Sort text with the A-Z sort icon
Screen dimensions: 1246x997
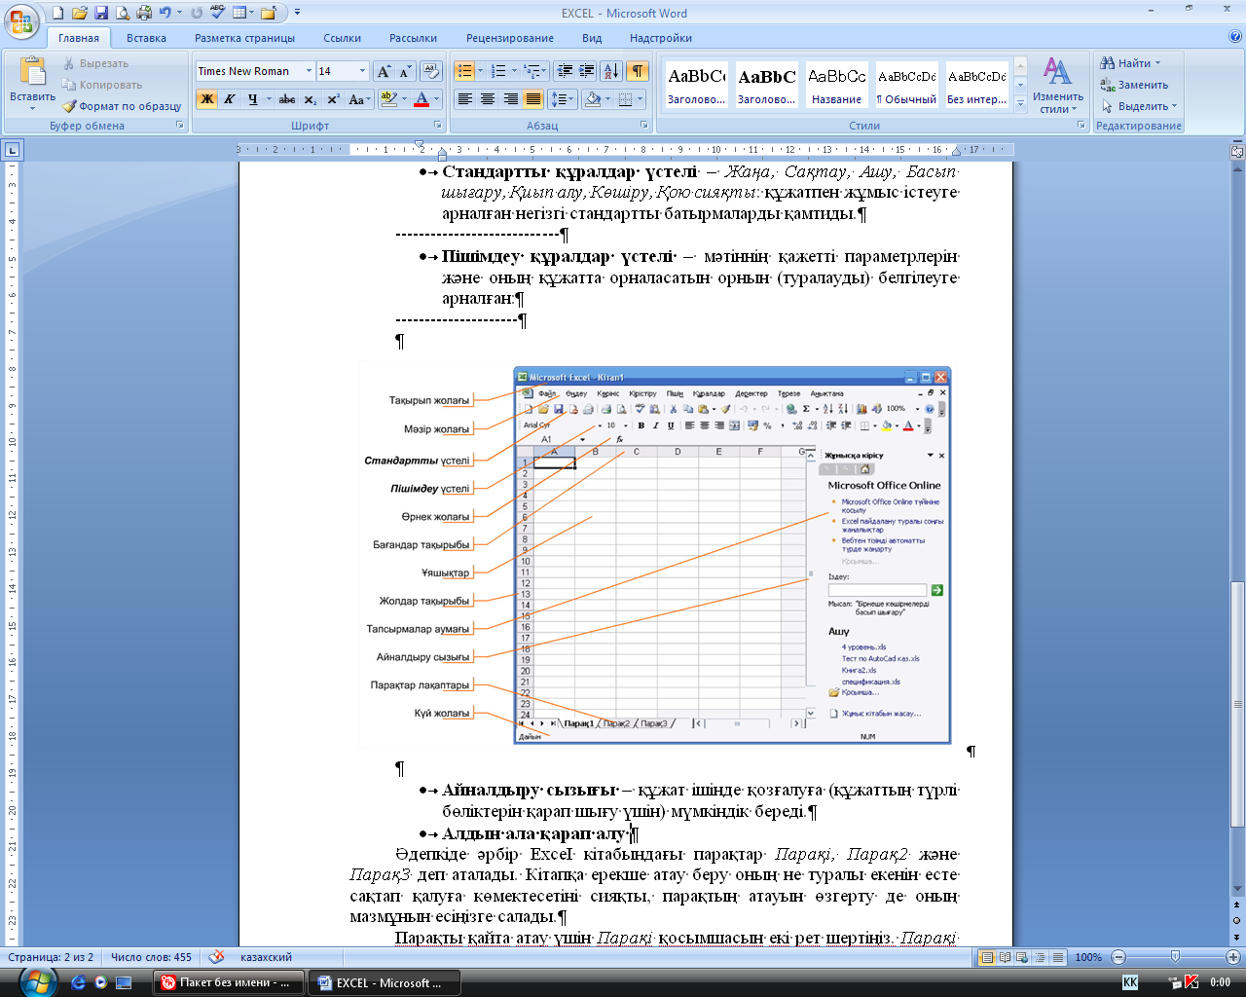click(x=610, y=71)
